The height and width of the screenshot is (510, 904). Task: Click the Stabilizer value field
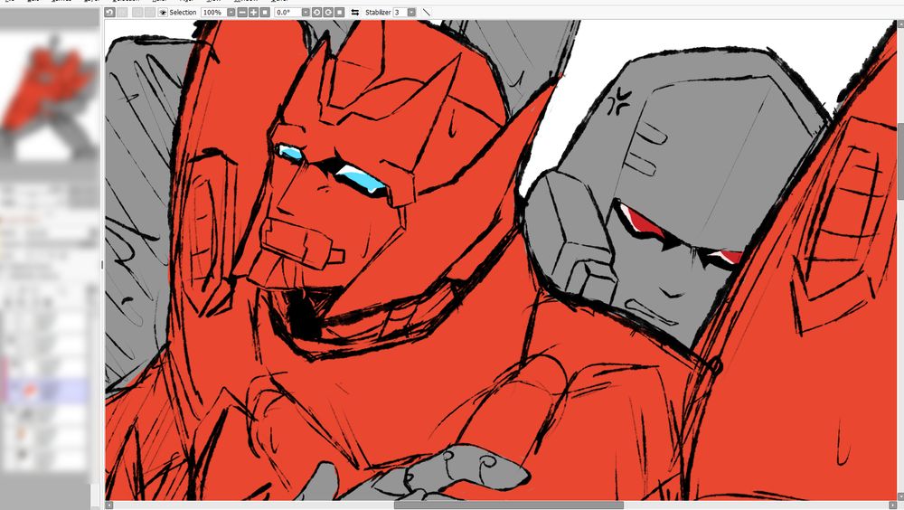400,12
